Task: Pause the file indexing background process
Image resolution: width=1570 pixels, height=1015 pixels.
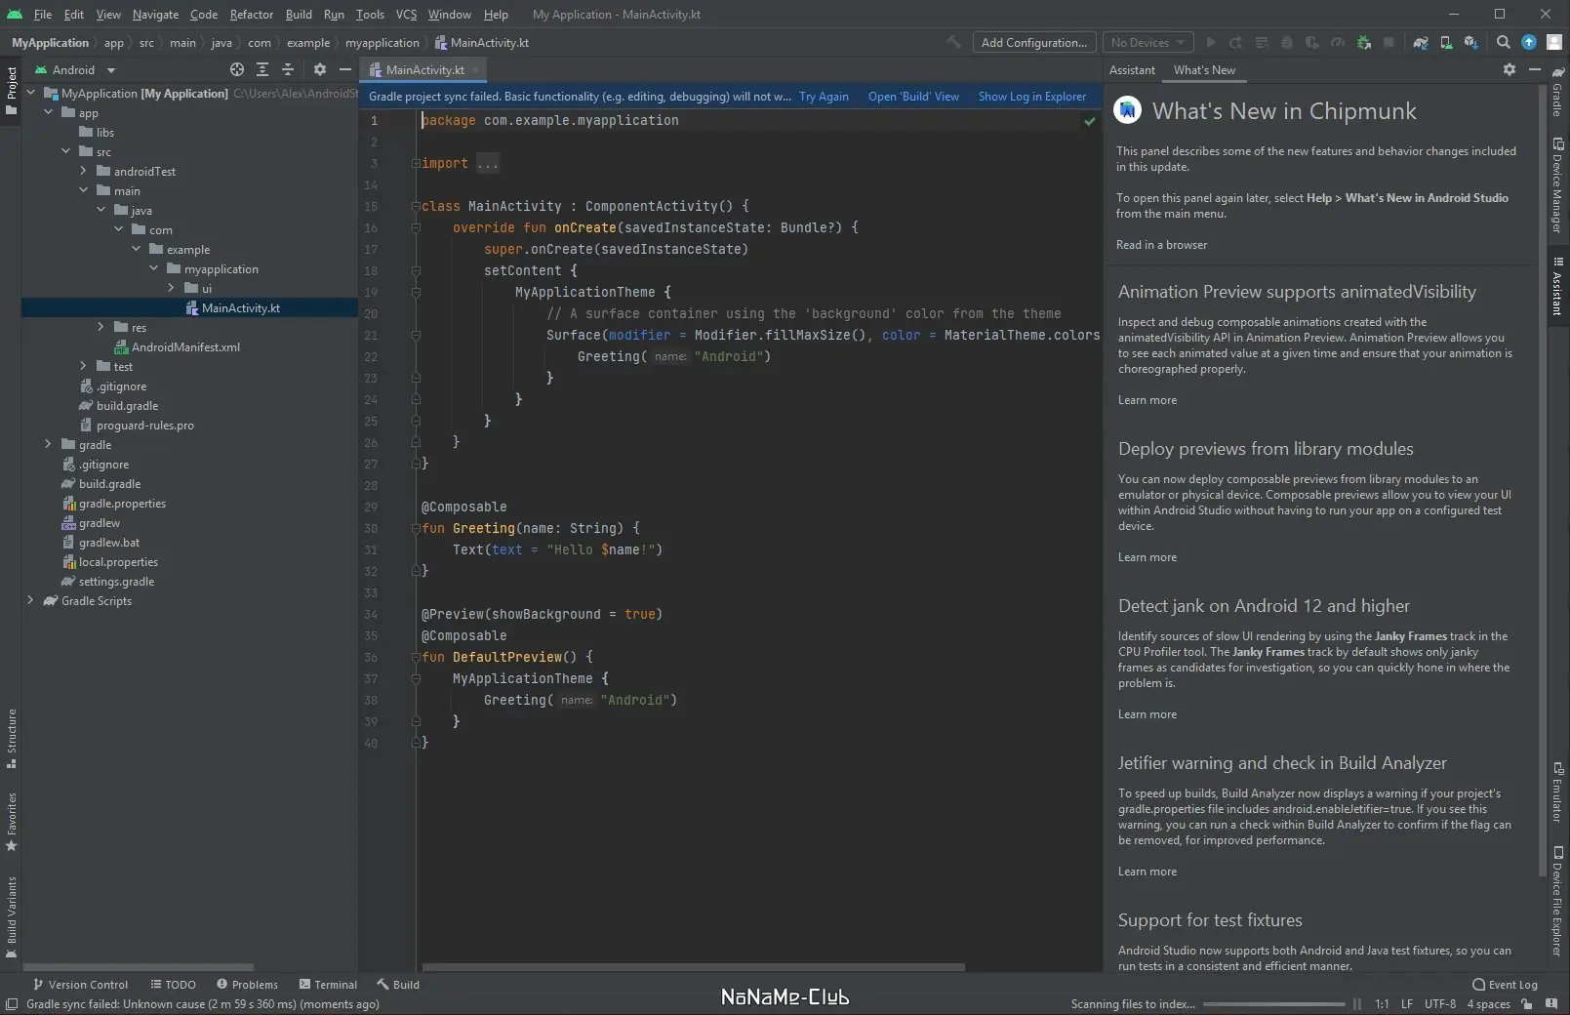Action: click(1356, 1004)
